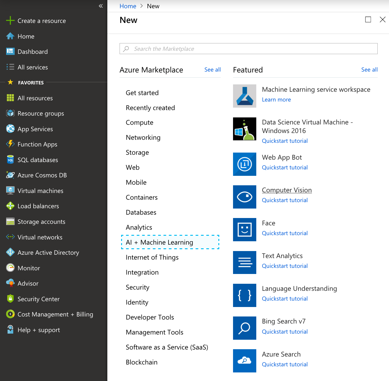Open the Azure Cosmos DB icon

10,175
